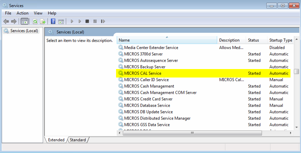
Task: Click the horizontal scrollbar right arrow
Action: coord(290,133)
